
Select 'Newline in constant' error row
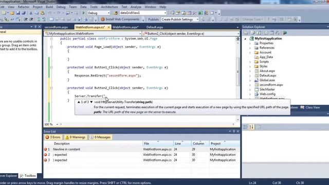click(x=142, y=150)
